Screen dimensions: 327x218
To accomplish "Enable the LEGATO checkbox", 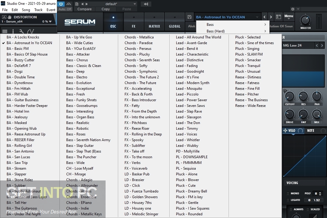I will pyautogui.click(x=288, y=200).
